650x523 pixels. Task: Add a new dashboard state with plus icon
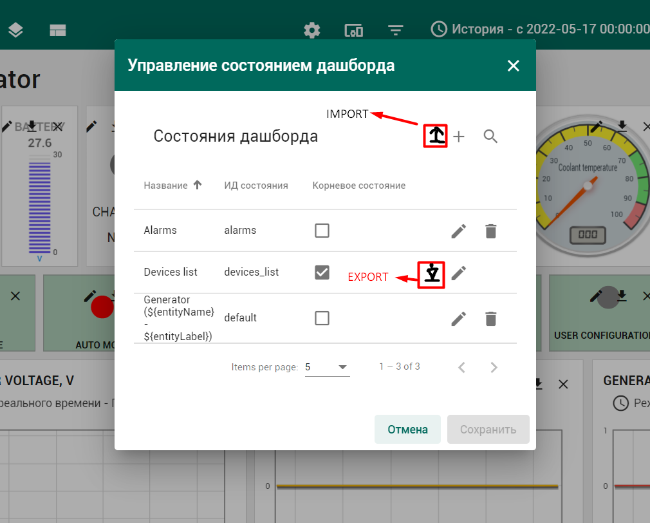(x=458, y=137)
